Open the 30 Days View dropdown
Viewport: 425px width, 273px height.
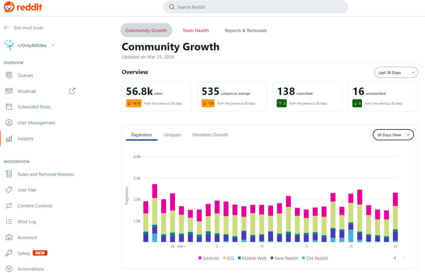pyautogui.click(x=393, y=135)
